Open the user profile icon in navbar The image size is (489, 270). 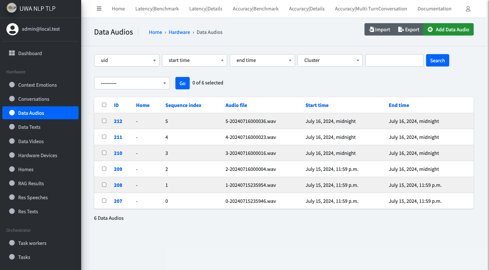[x=468, y=9]
